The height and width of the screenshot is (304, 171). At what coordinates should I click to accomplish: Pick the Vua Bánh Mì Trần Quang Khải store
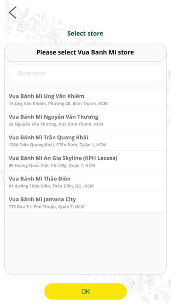pyautogui.click(x=86, y=140)
